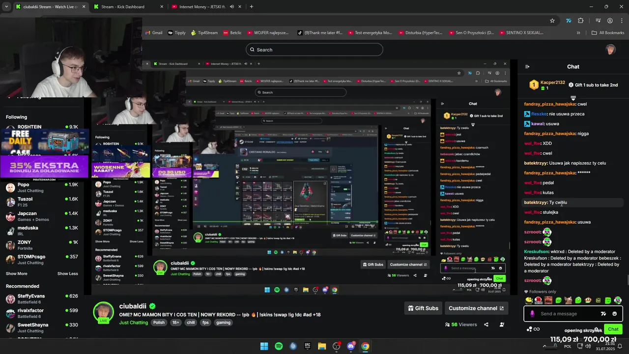The width and height of the screenshot is (629, 354).
Task: Open Spotify from the taskbar
Action: (x=279, y=346)
